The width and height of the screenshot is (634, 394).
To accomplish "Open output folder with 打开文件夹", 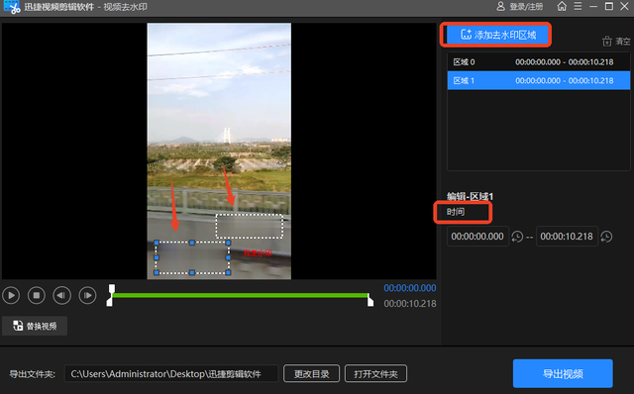I will (375, 374).
